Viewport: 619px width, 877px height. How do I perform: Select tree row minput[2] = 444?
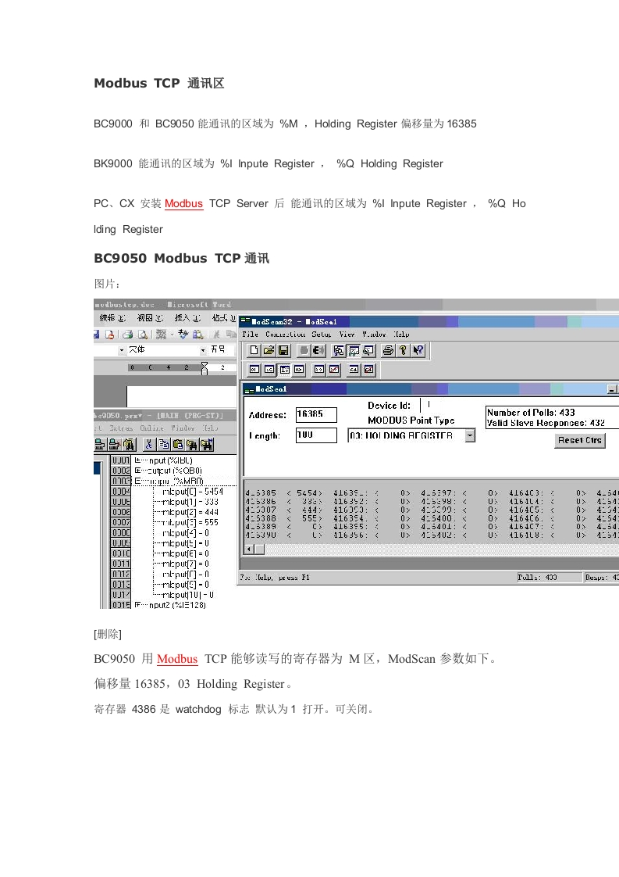(x=190, y=512)
